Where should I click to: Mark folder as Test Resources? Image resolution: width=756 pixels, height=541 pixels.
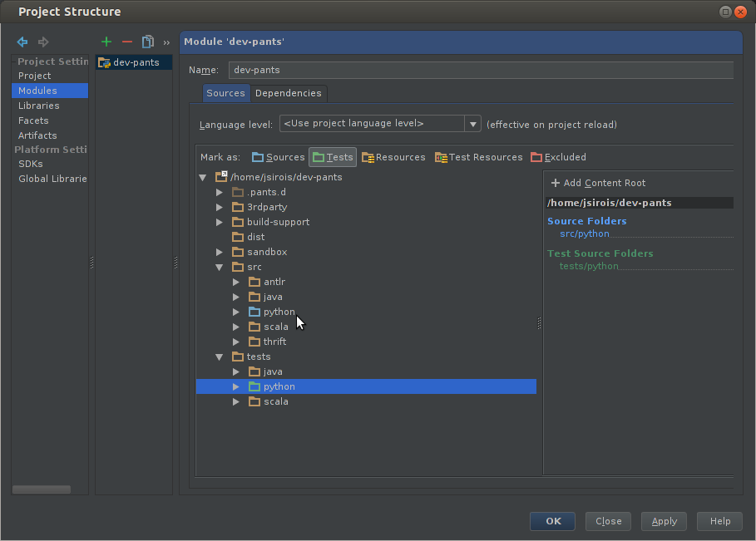(x=478, y=157)
